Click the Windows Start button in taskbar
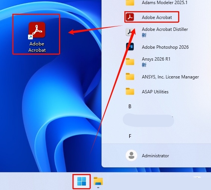 (81, 181)
